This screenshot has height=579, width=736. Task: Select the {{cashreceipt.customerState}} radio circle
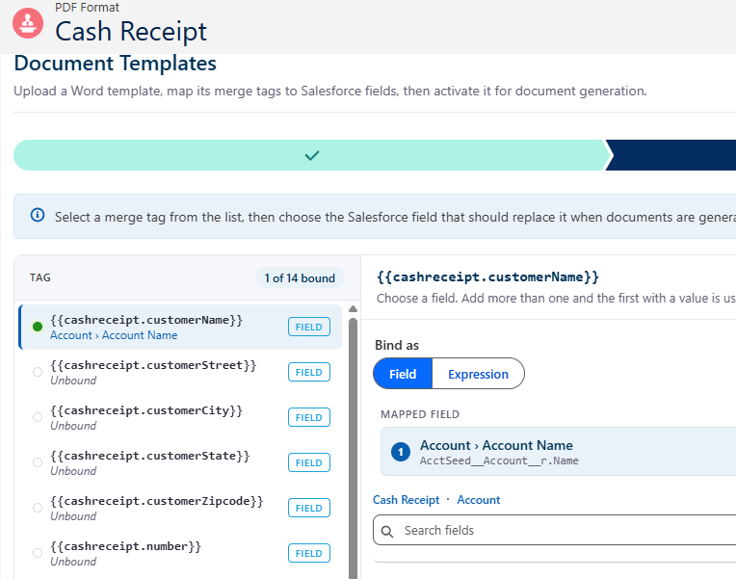[38, 462]
